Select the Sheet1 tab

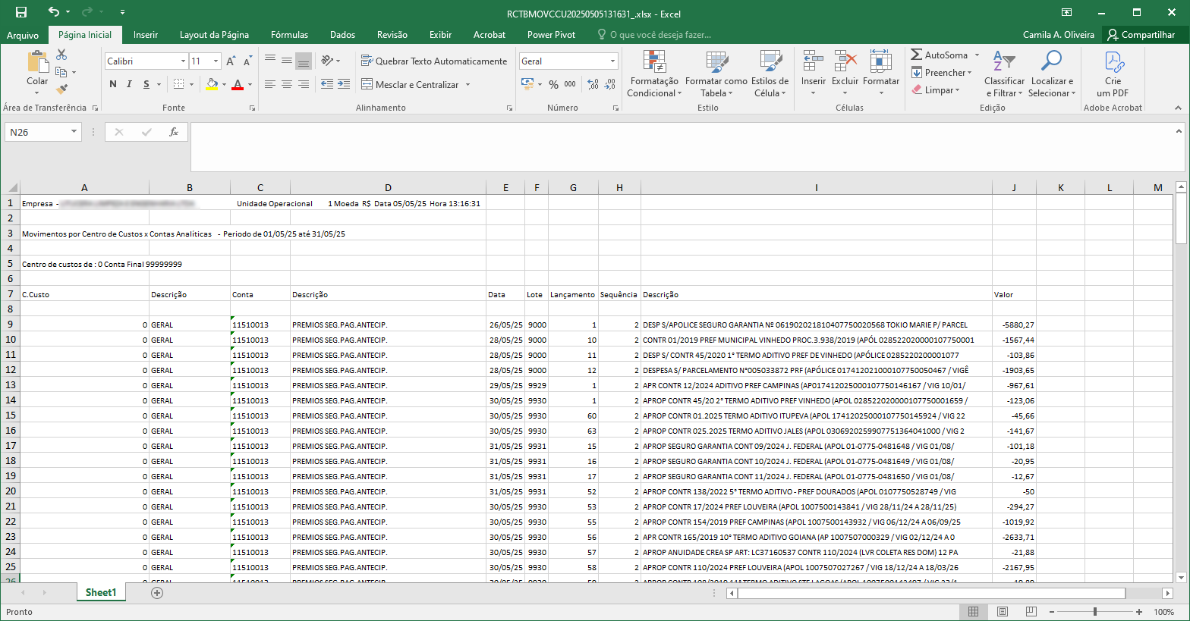pos(101,592)
